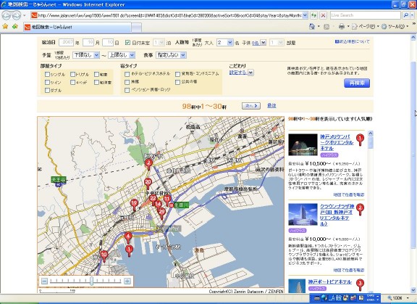Screen dimensions: 417x304
Task: Click map pin number 20
Action: [x=148, y=184]
